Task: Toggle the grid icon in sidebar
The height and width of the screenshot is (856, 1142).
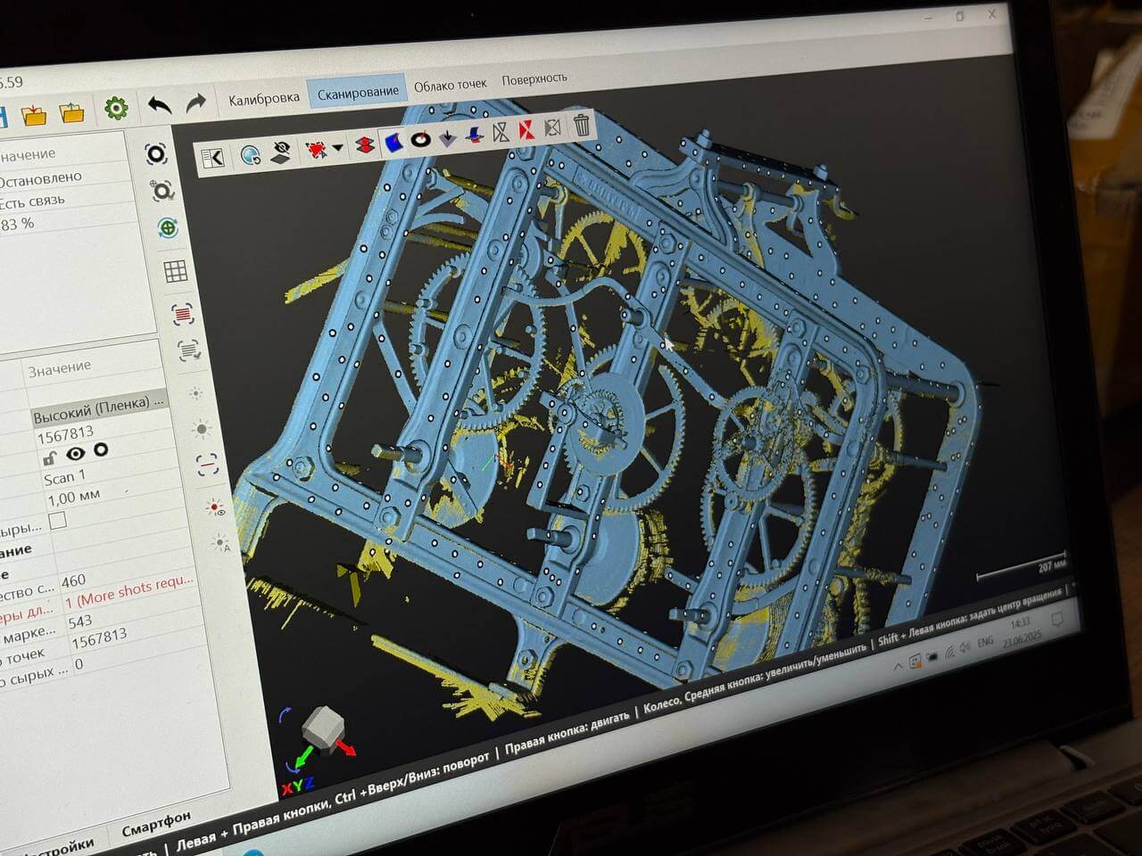Action: pyautogui.click(x=176, y=271)
